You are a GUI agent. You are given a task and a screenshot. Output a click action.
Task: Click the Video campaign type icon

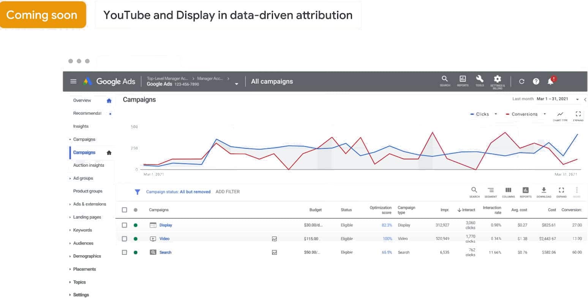153,239
